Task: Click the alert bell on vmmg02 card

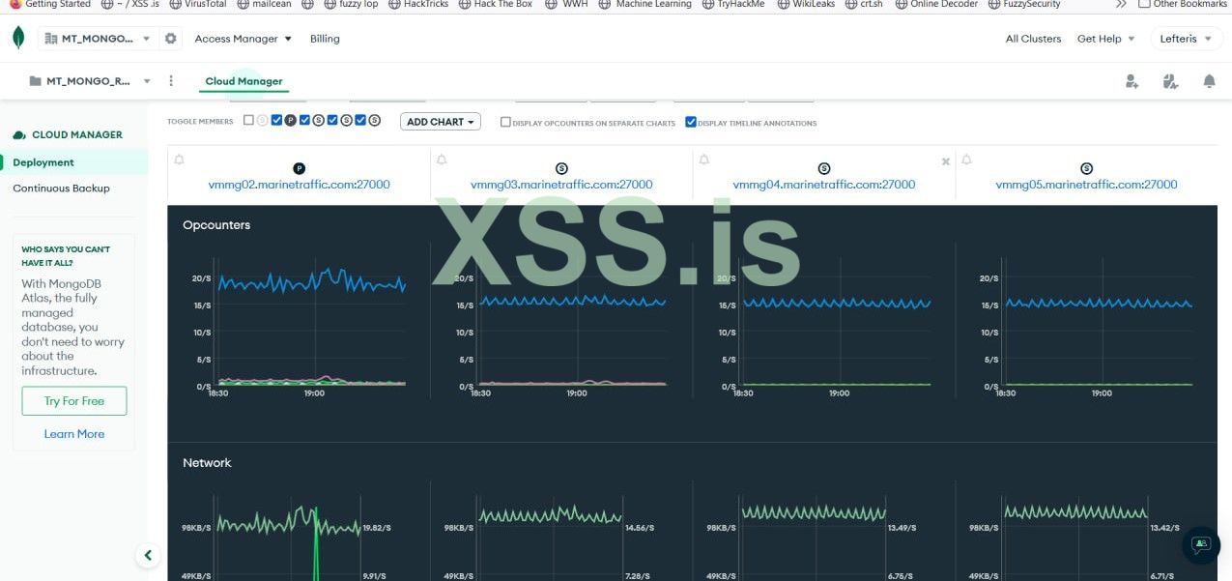Action: pos(179,160)
